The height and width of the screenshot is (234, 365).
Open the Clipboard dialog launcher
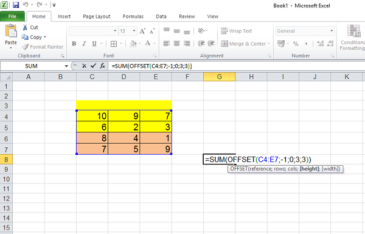click(x=63, y=56)
